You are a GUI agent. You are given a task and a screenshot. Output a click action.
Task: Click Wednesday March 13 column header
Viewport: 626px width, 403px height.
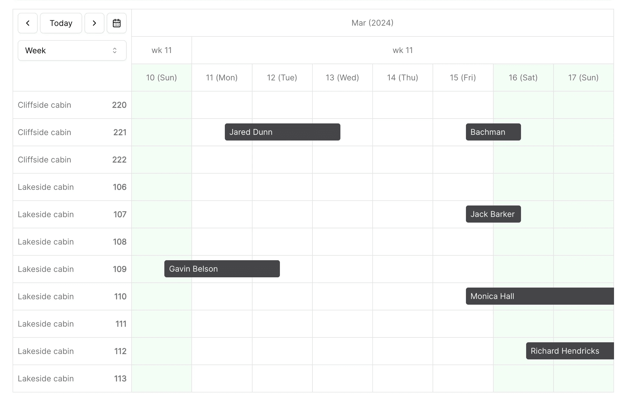342,78
